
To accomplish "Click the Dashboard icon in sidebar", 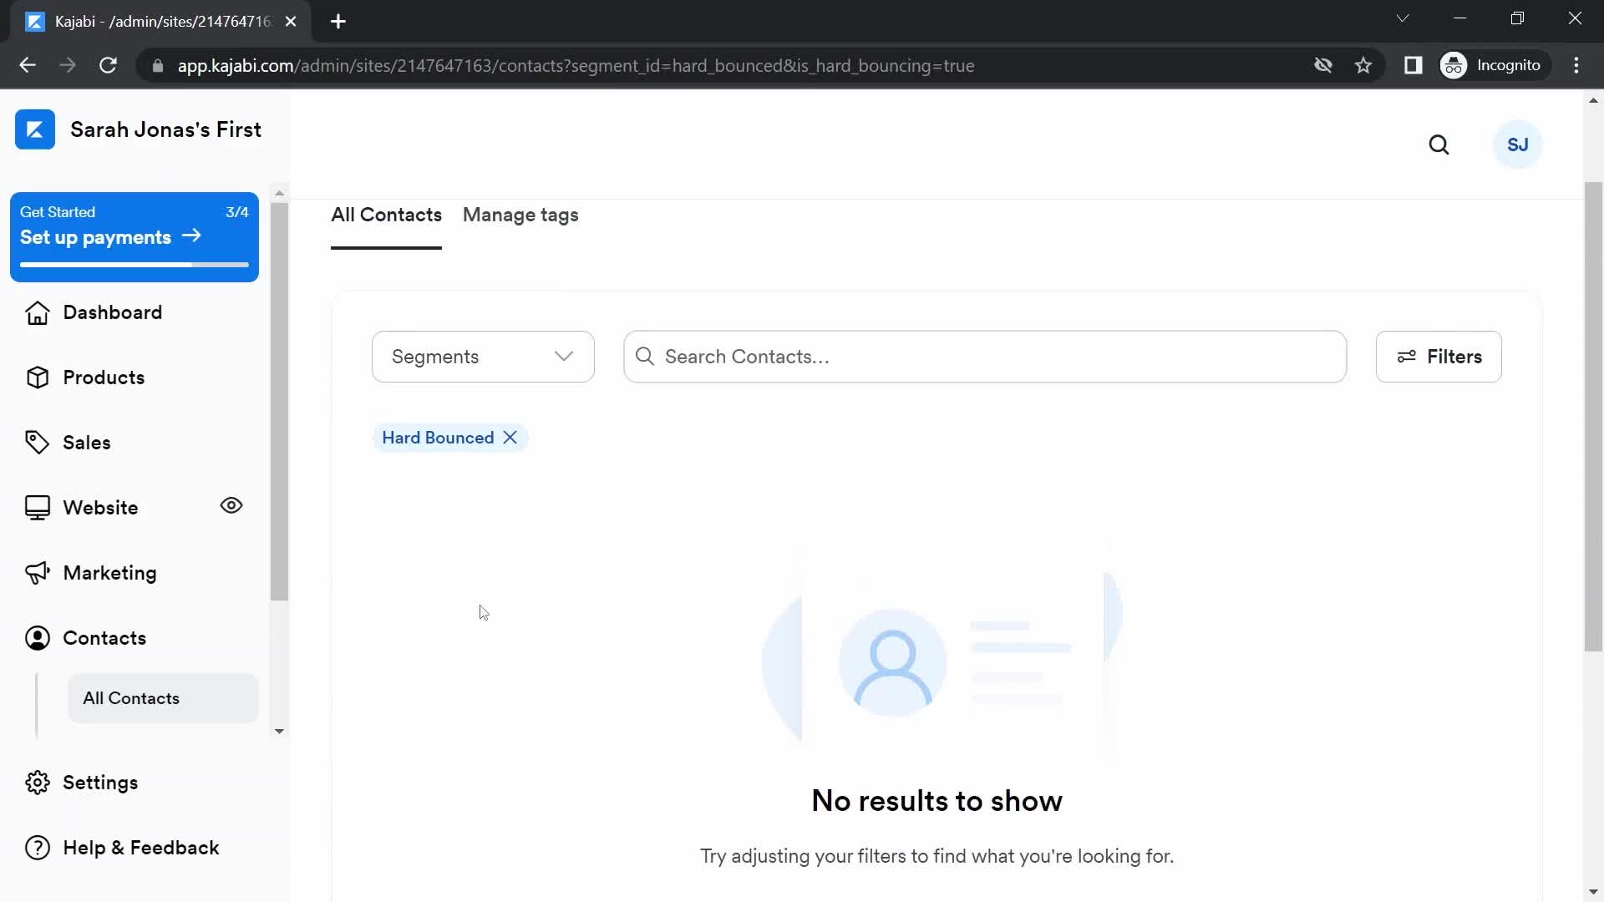I will [x=37, y=312].
